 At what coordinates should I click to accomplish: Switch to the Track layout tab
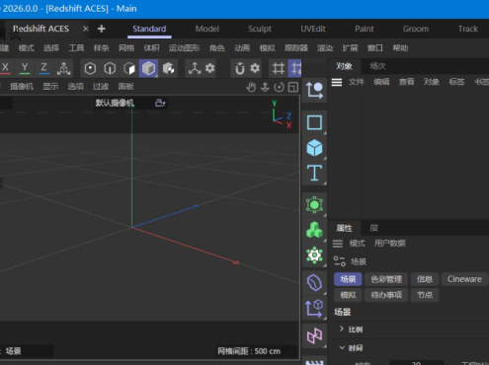pyautogui.click(x=468, y=29)
